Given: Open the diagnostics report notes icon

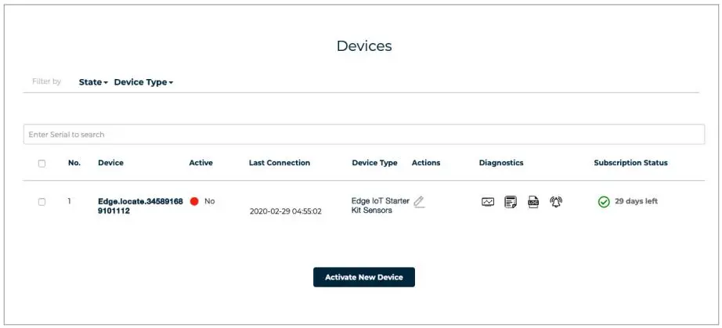Looking at the screenshot, I should pos(511,202).
